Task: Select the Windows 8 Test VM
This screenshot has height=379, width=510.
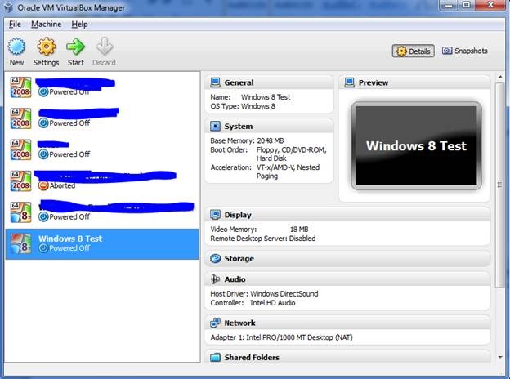Action: pyautogui.click(x=102, y=243)
